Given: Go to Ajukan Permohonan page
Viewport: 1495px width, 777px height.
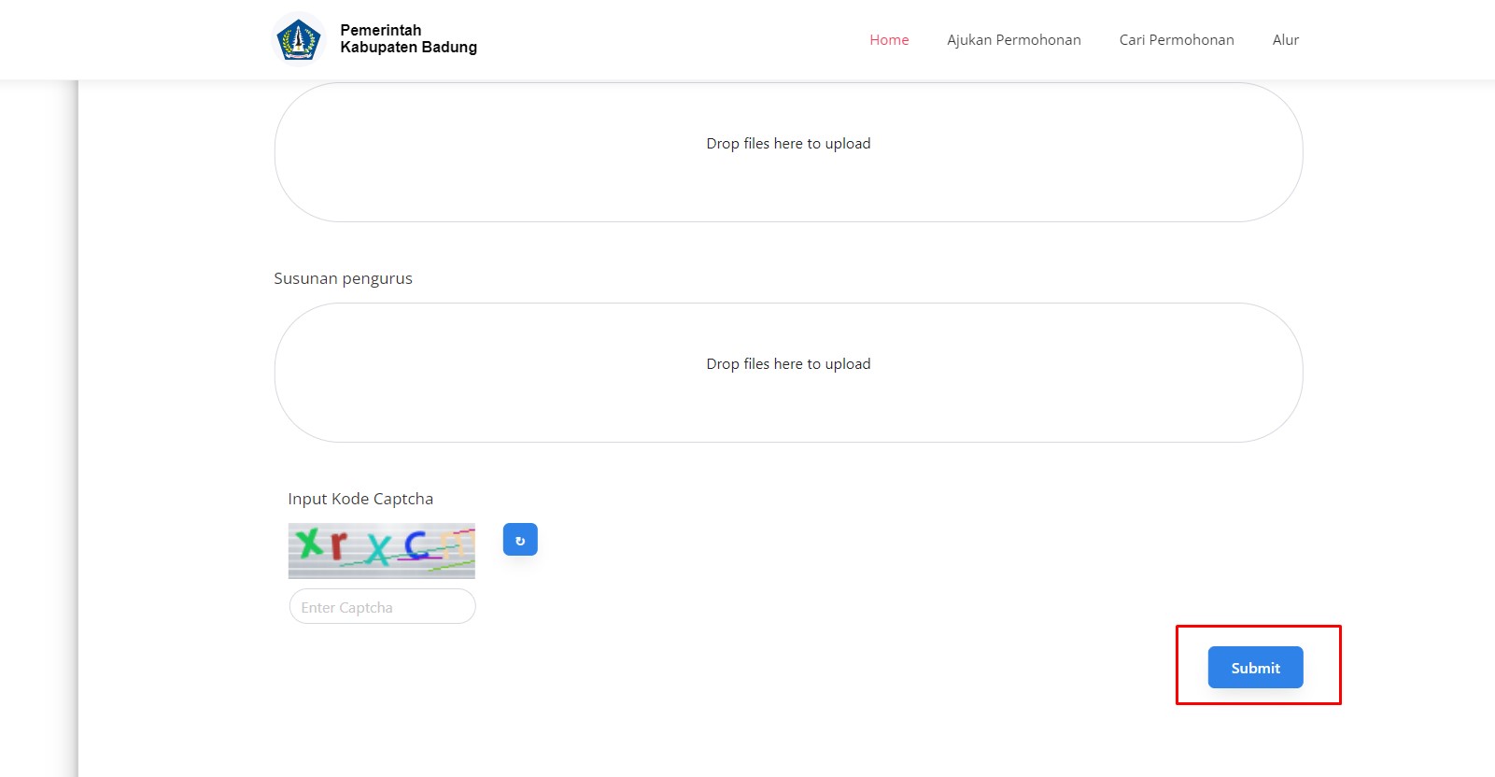Looking at the screenshot, I should [x=1013, y=39].
